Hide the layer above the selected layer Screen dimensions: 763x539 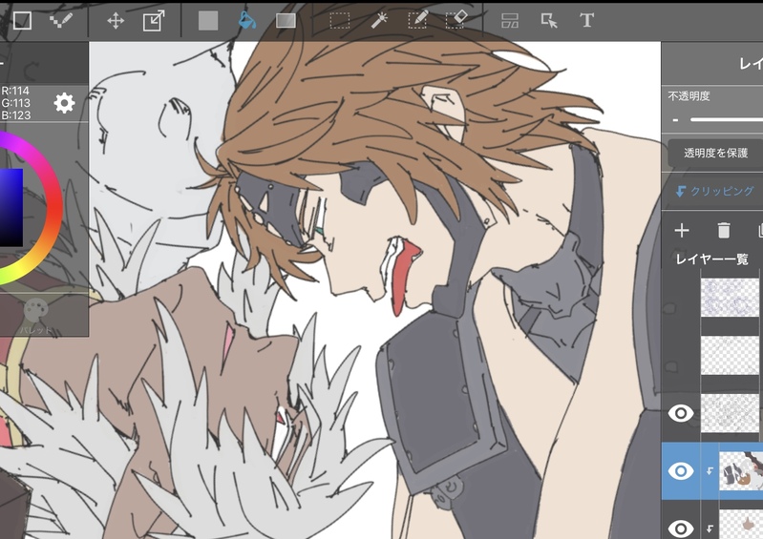(x=681, y=413)
